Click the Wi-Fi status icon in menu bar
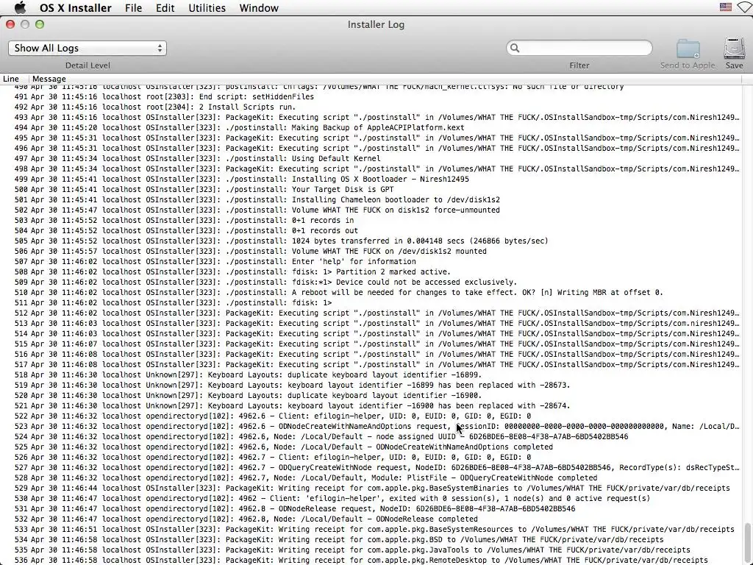This screenshot has height=565, width=753. pyautogui.click(x=746, y=7)
